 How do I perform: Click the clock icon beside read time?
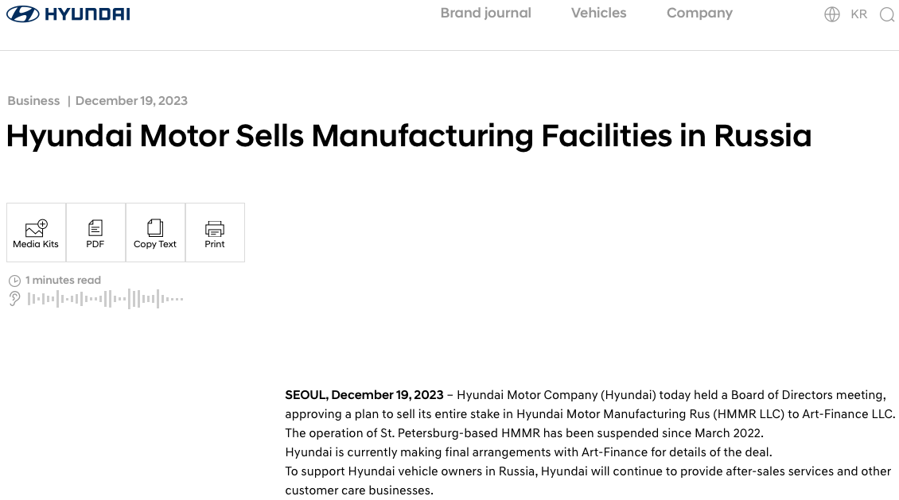(14, 281)
